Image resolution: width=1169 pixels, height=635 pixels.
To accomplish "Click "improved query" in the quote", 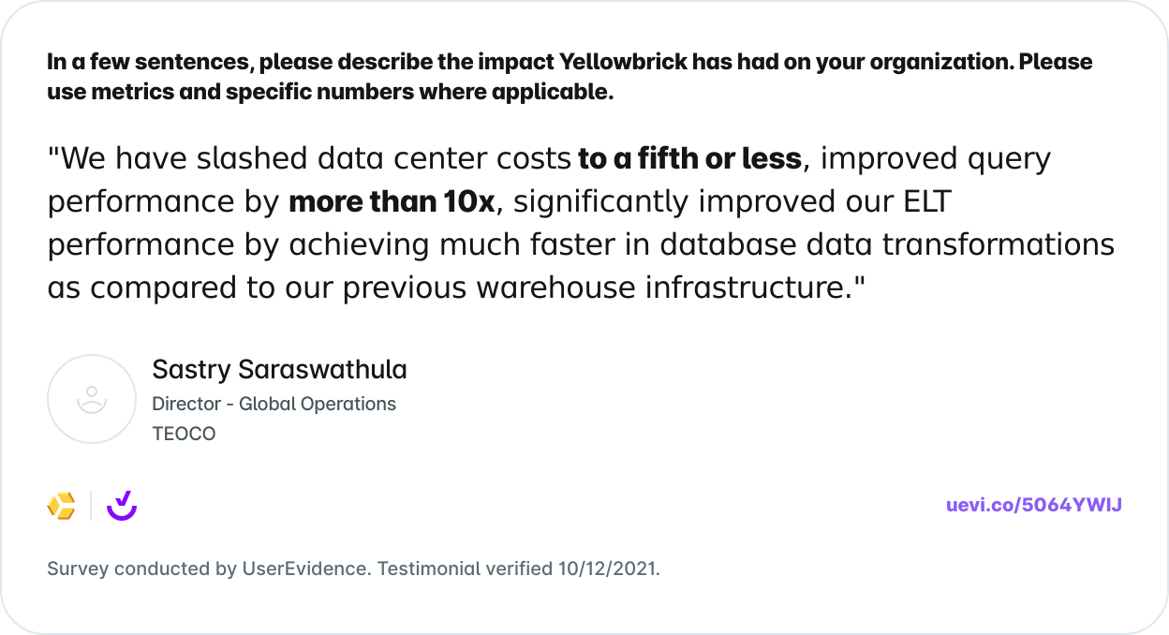I will (936, 158).
